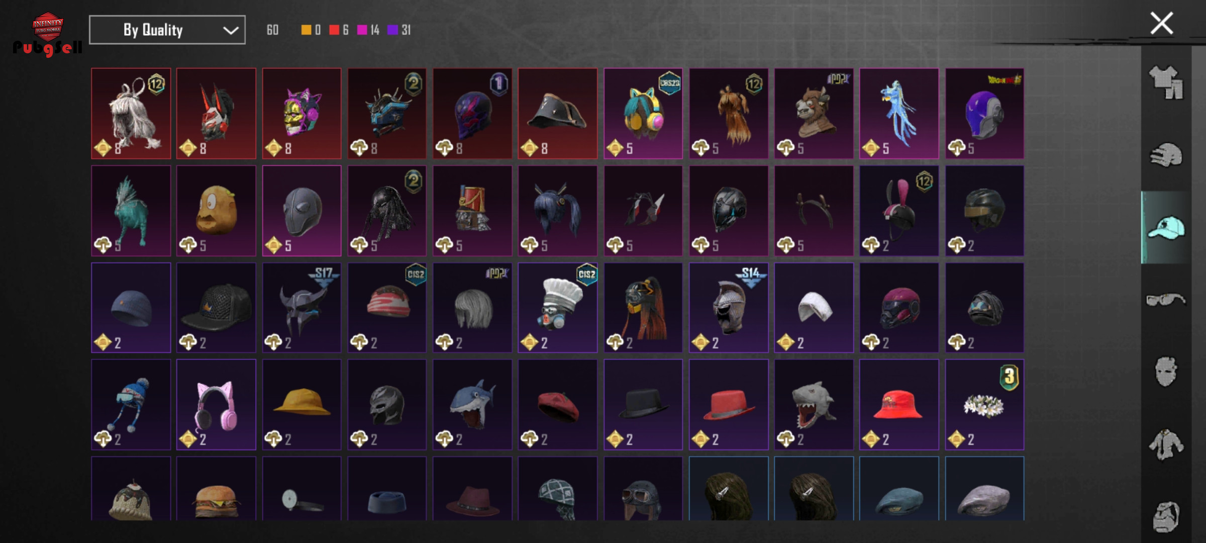
Task: Open the sunglasses category icon
Action: (x=1166, y=300)
